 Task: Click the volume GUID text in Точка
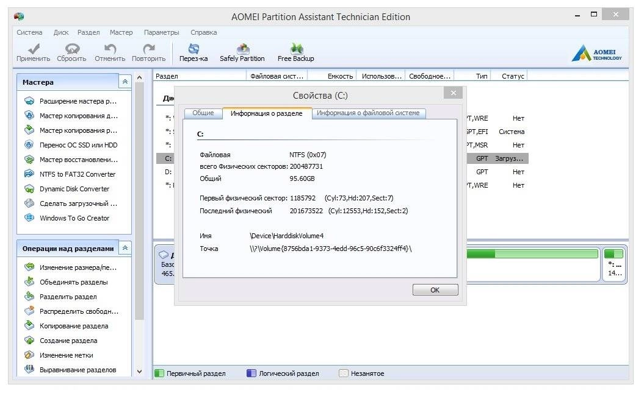click(x=331, y=249)
